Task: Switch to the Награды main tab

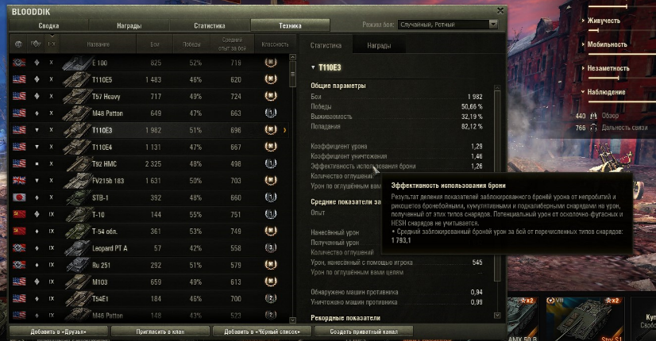Action: [129, 25]
